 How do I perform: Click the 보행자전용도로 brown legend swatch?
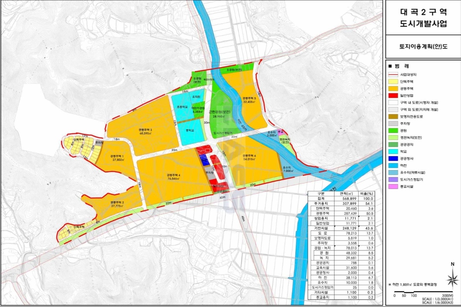(393, 116)
